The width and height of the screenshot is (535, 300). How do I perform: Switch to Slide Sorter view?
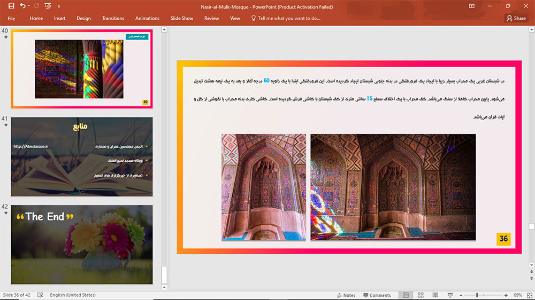coord(421,295)
